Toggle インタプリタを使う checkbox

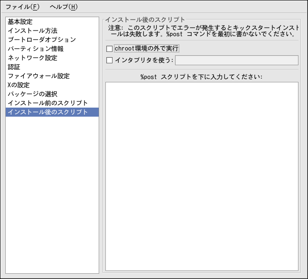click(x=110, y=60)
